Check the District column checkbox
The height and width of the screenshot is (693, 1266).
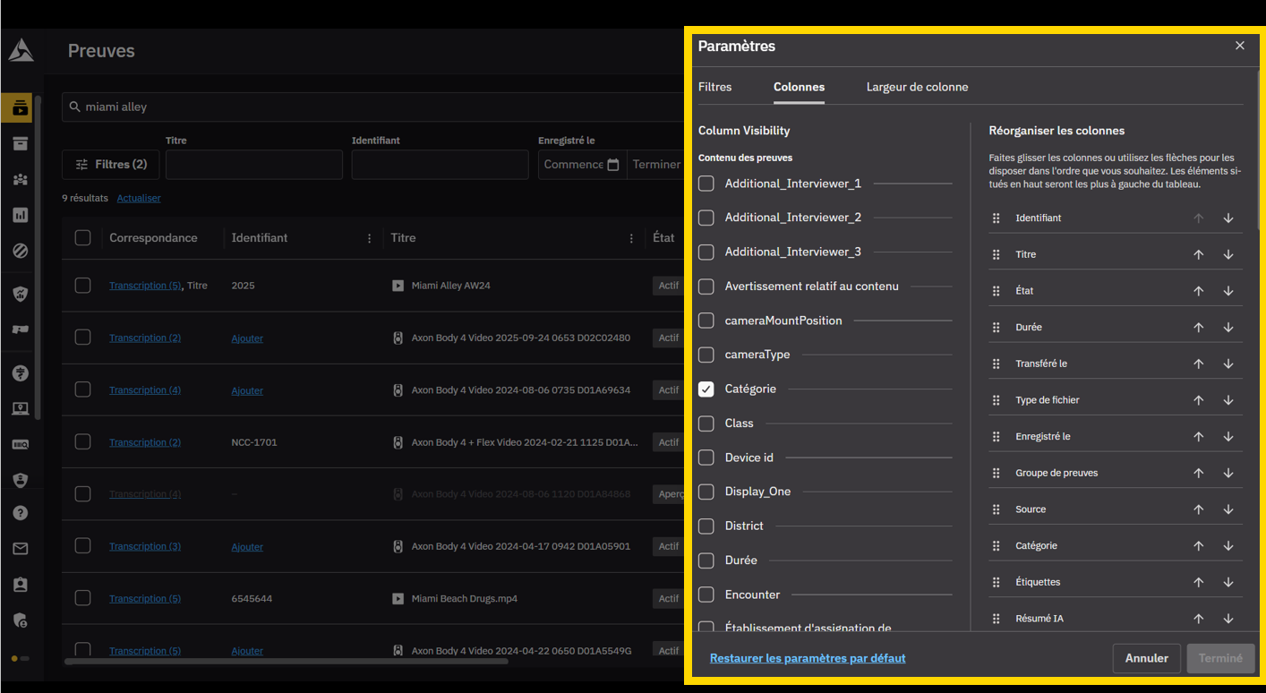pyautogui.click(x=706, y=526)
